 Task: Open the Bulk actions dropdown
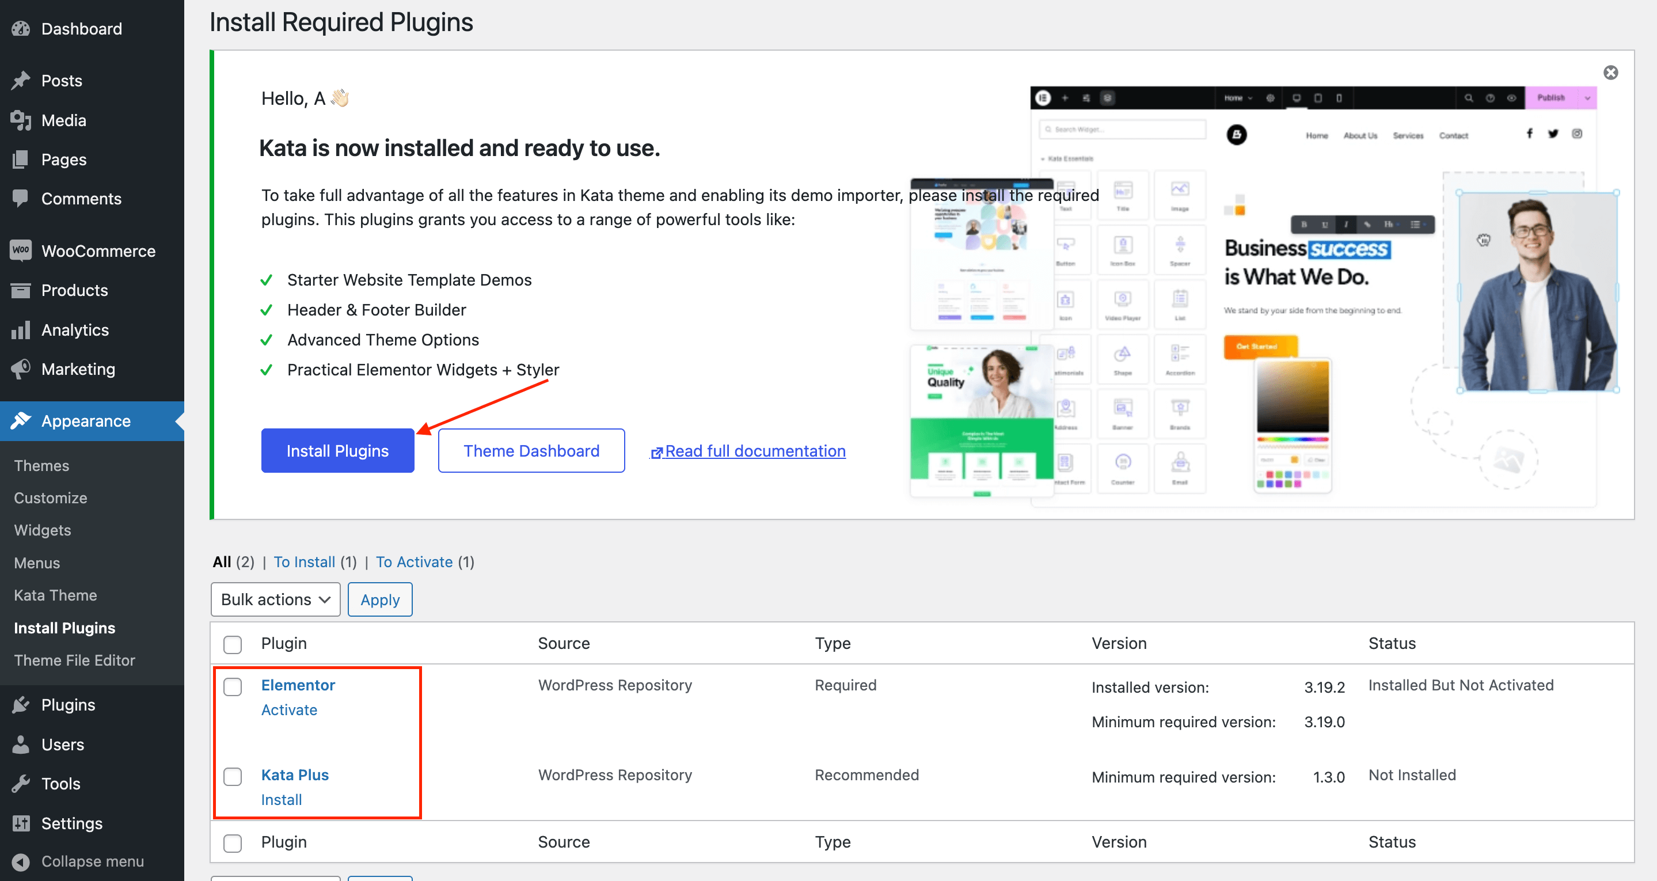point(275,600)
